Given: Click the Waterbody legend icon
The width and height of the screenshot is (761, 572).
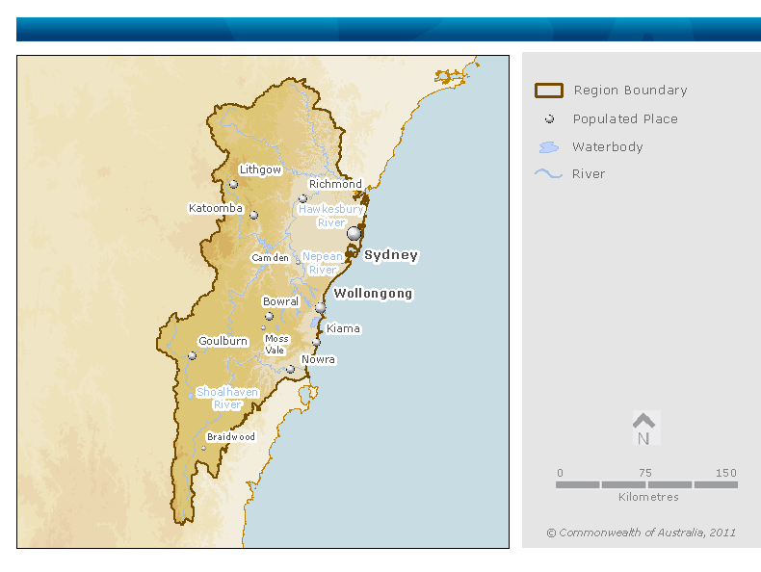Looking at the screenshot, I should coord(548,147).
